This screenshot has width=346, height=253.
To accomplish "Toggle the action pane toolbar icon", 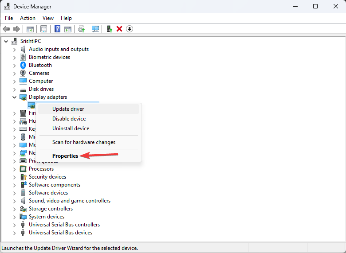I will coord(68,29).
